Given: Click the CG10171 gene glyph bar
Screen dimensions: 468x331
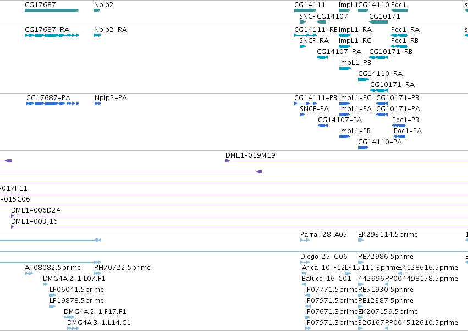Looking at the screenshot, I should [378, 22].
